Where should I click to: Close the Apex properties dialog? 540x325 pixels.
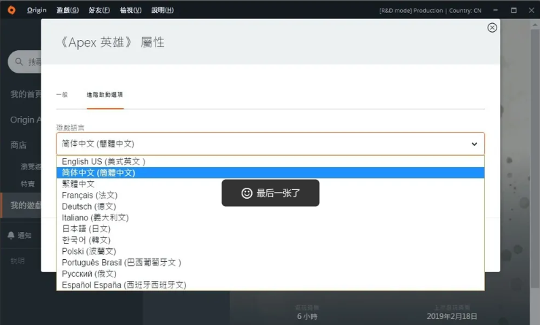coord(492,28)
